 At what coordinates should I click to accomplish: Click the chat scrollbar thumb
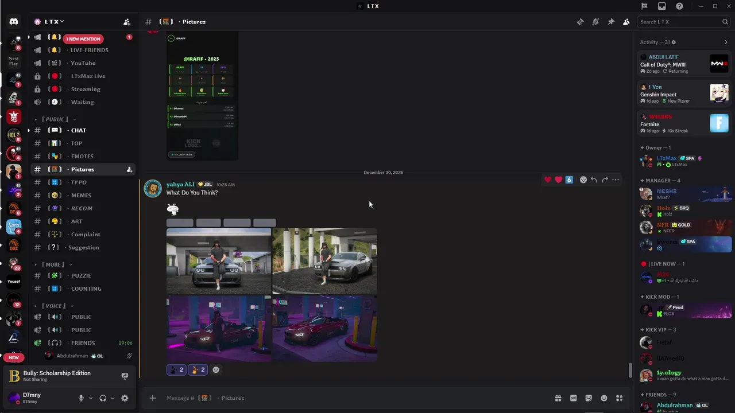pyautogui.click(x=630, y=371)
